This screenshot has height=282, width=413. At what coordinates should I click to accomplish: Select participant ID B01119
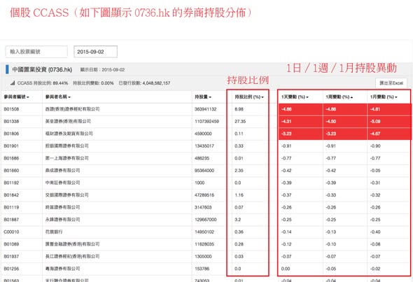tap(11, 207)
